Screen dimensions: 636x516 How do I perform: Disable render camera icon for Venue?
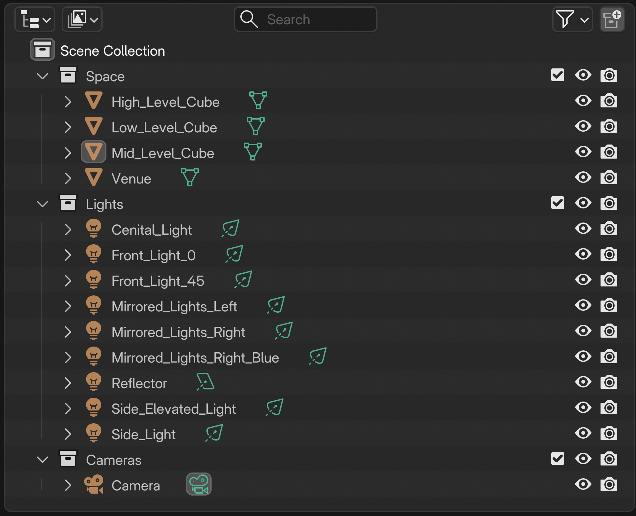click(x=609, y=177)
